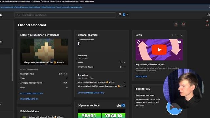
Task: Click the left sidebar scrollbar
Action: click(12, 65)
